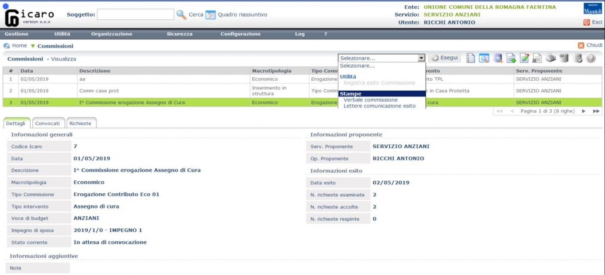
Task: Open the Utilità menu in menubar
Action: point(62,34)
